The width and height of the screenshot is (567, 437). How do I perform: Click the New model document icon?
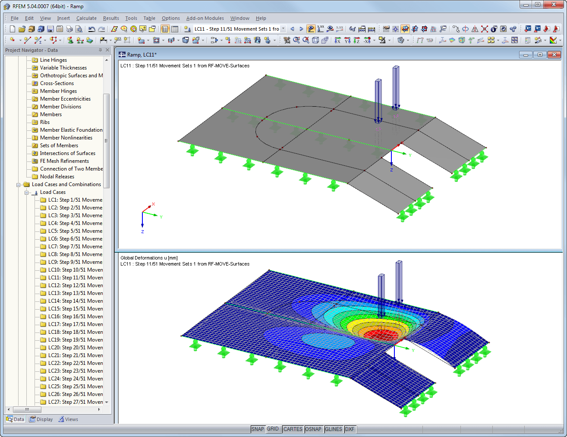tap(12, 28)
